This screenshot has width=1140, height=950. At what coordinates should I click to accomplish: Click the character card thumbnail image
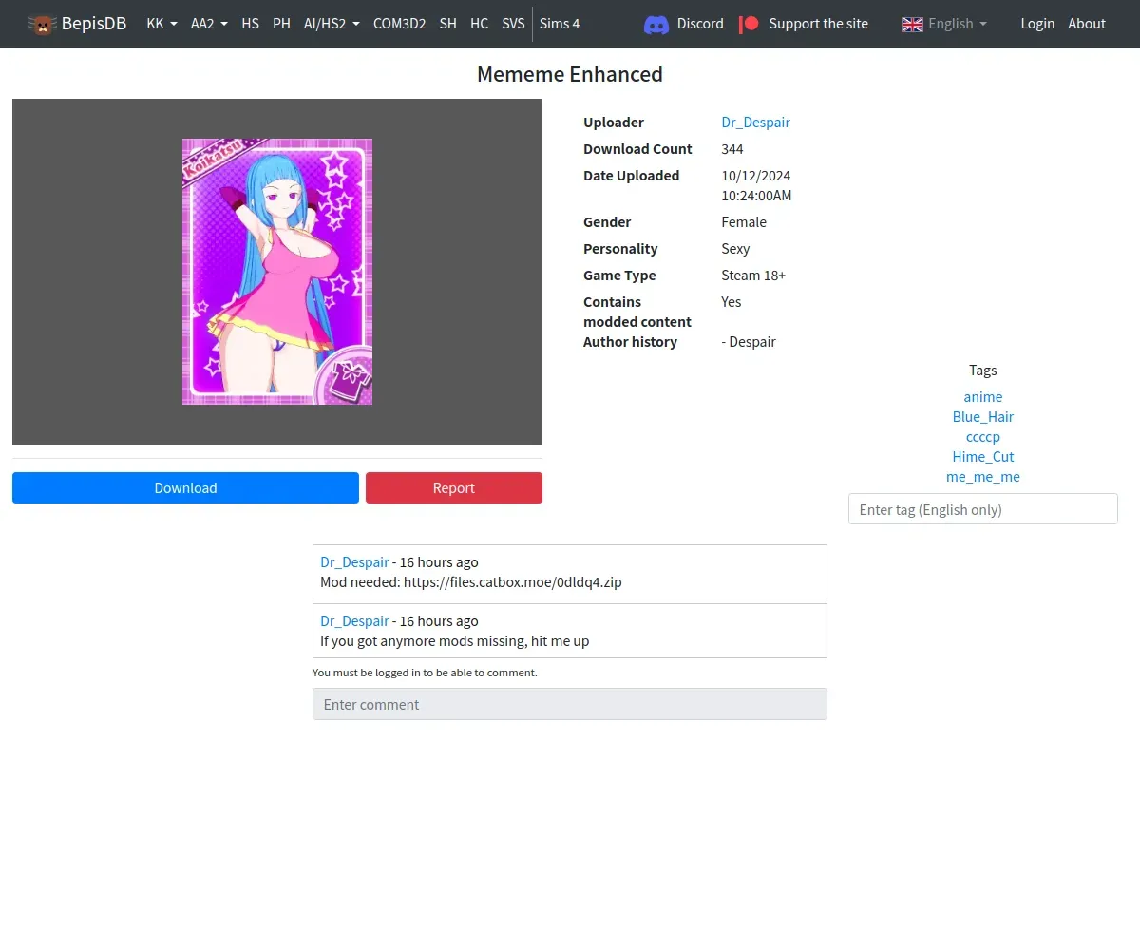click(277, 272)
